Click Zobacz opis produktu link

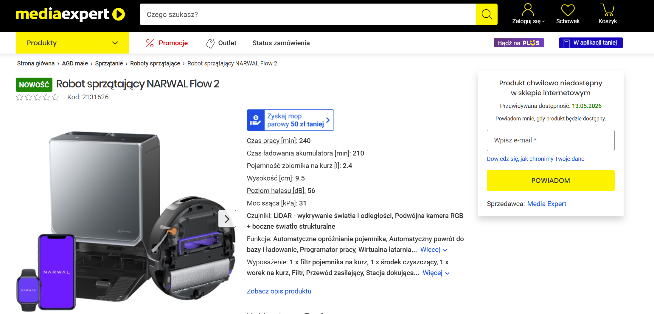click(279, 291)
